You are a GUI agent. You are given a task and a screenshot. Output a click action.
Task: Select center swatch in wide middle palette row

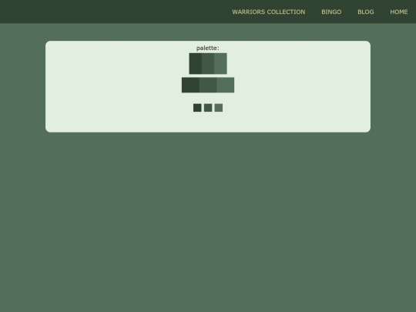click(x=208, y=85)
